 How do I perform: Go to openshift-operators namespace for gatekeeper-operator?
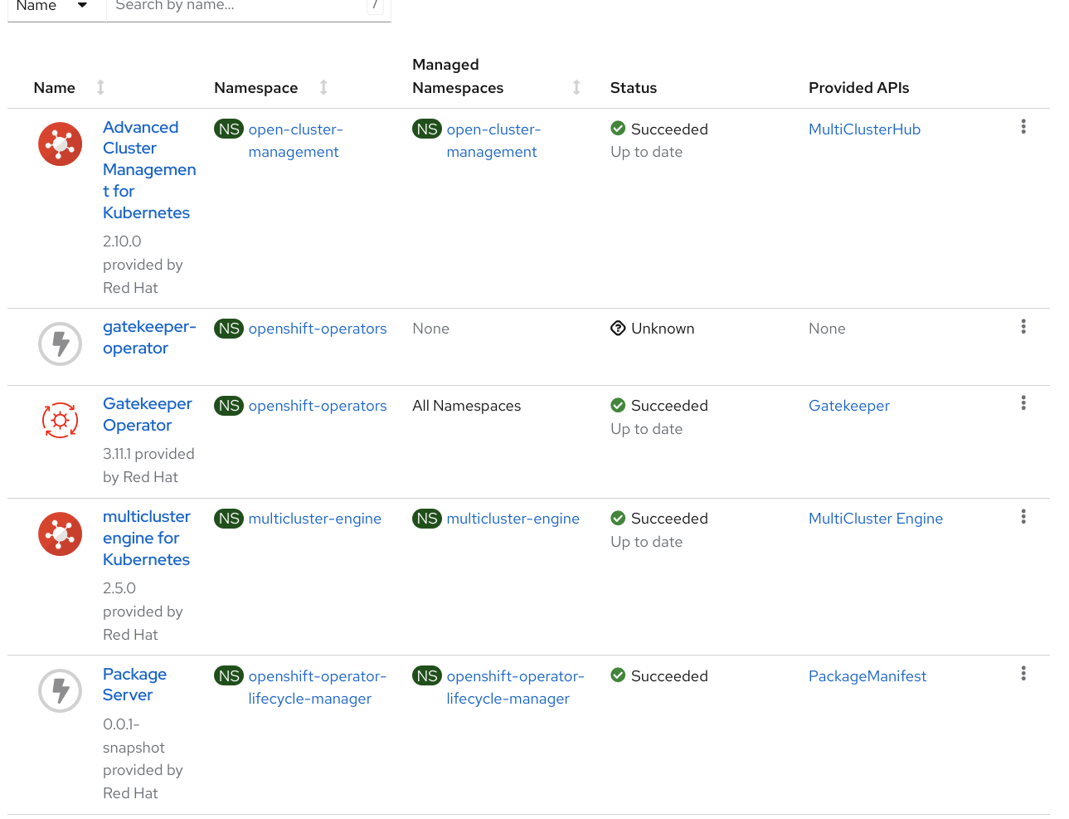coord(317,329)
